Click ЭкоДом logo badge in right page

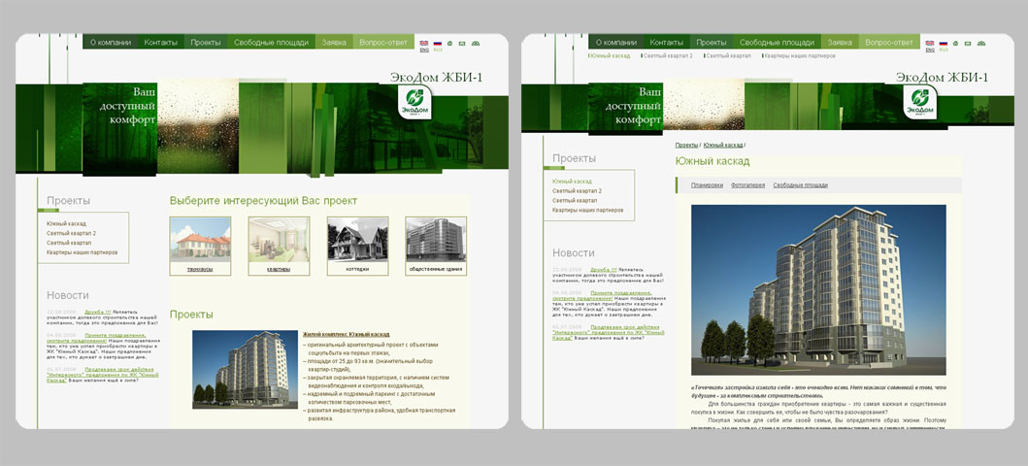pos(920,102)
